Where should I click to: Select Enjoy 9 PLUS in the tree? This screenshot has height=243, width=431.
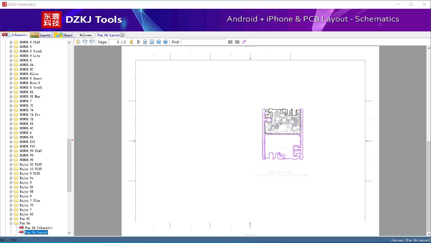click(x=30, y=173)
